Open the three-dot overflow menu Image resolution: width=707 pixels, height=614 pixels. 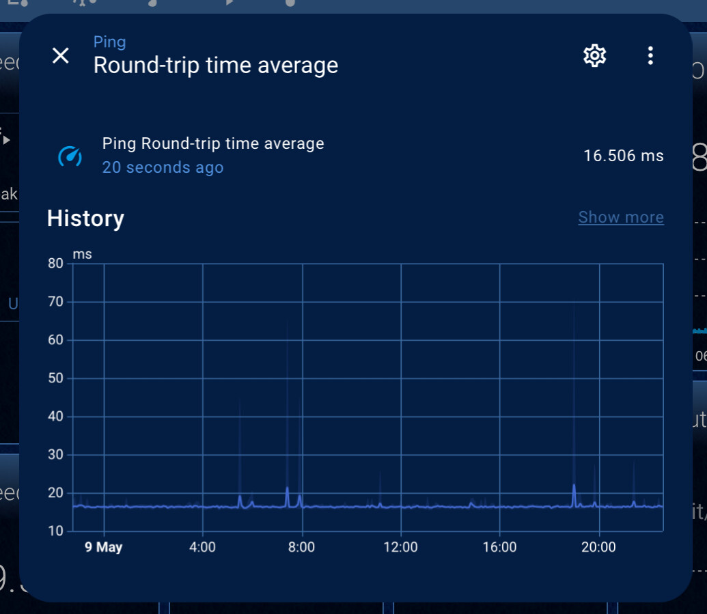[650, 55]
